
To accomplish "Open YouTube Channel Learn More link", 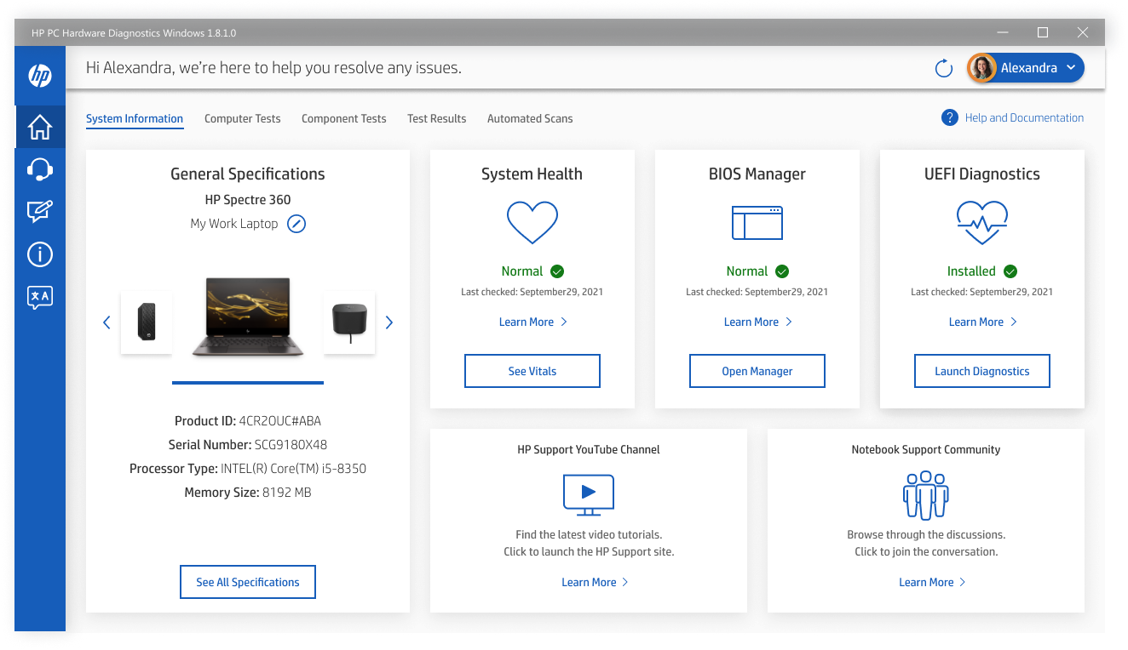I will click(x=595, y=583).
